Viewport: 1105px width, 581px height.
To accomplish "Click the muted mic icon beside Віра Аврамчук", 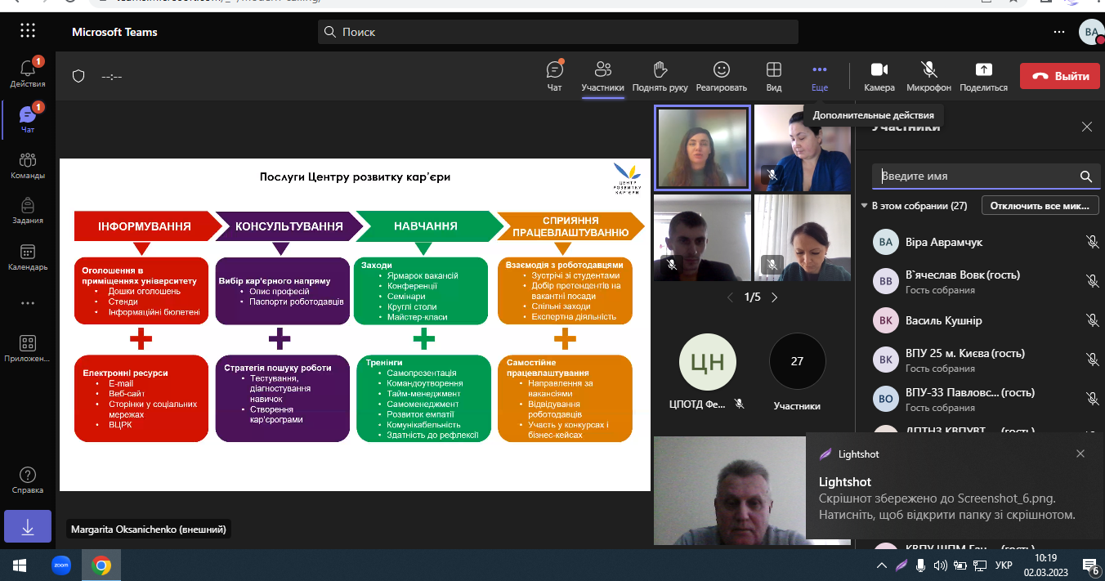I will point(1092,242).
